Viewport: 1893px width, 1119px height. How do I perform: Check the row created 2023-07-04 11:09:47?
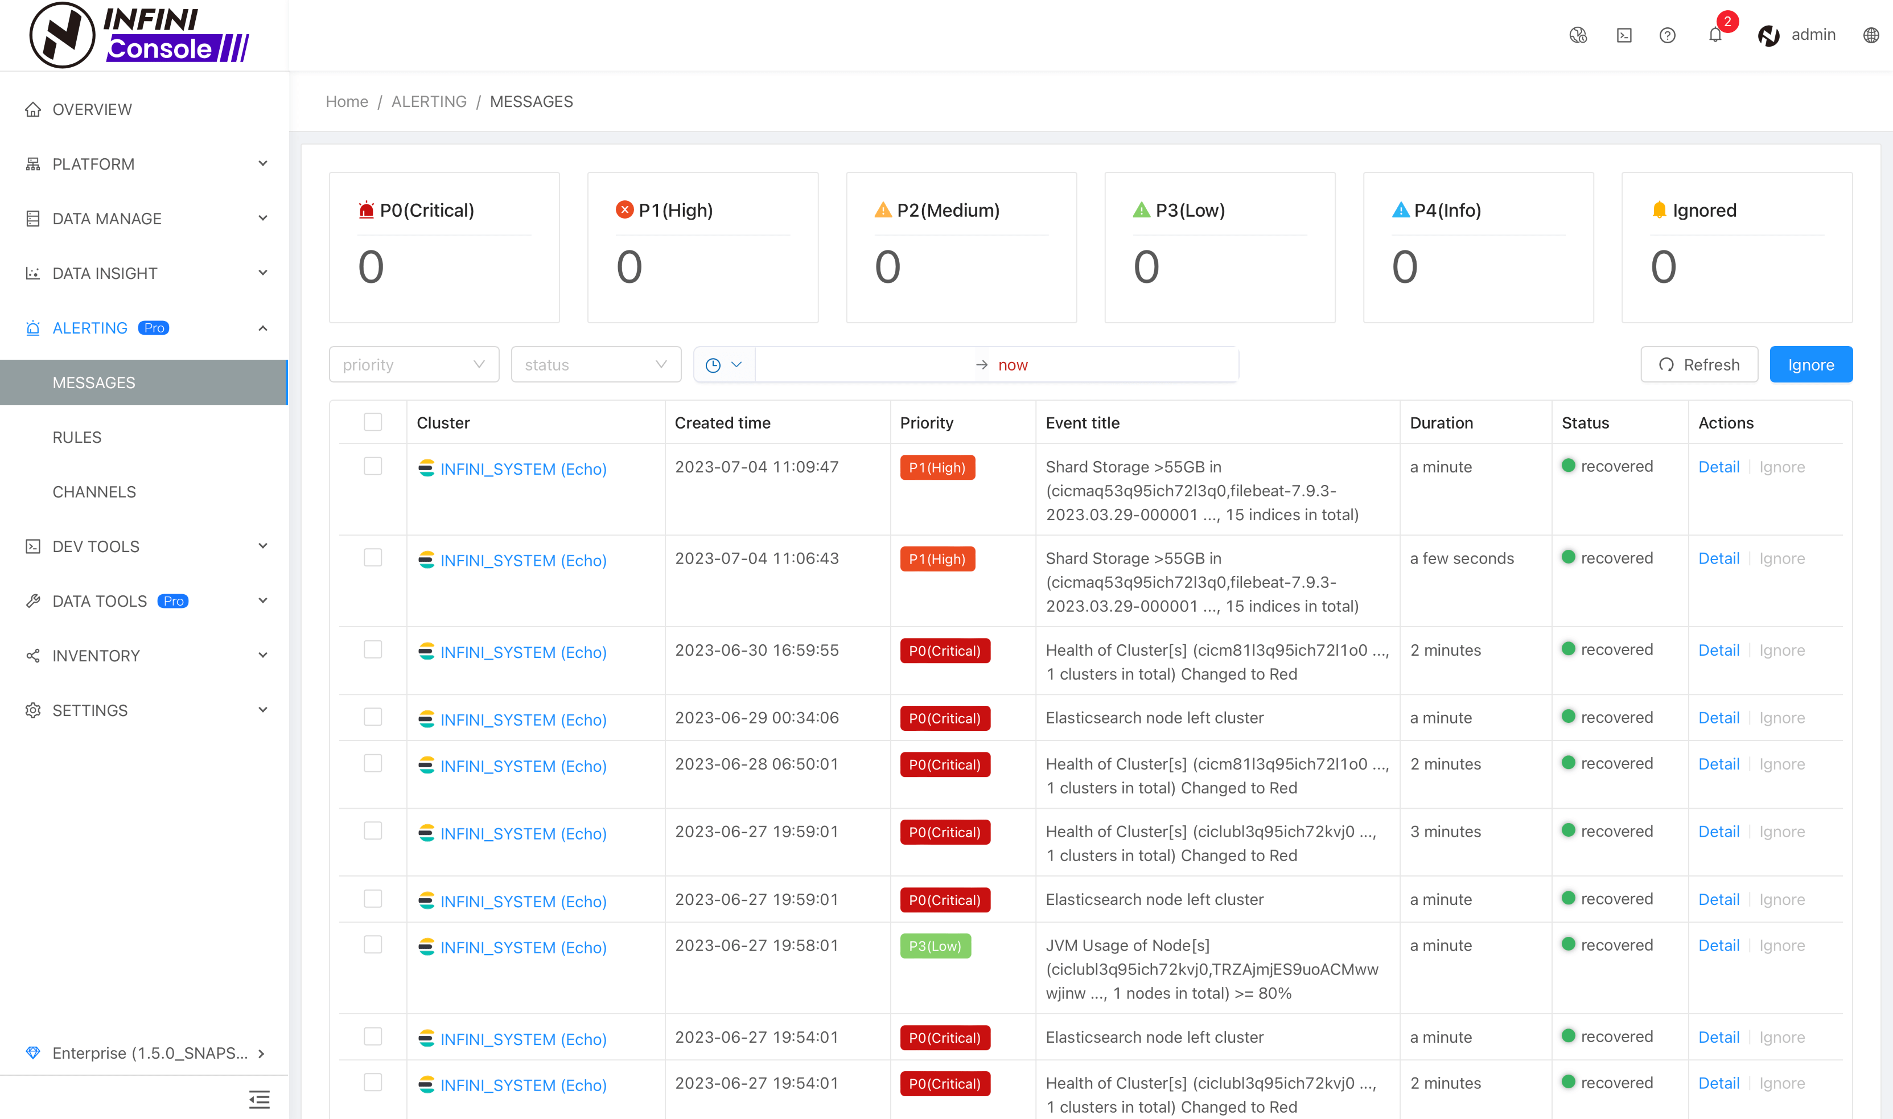pos(372,466)
